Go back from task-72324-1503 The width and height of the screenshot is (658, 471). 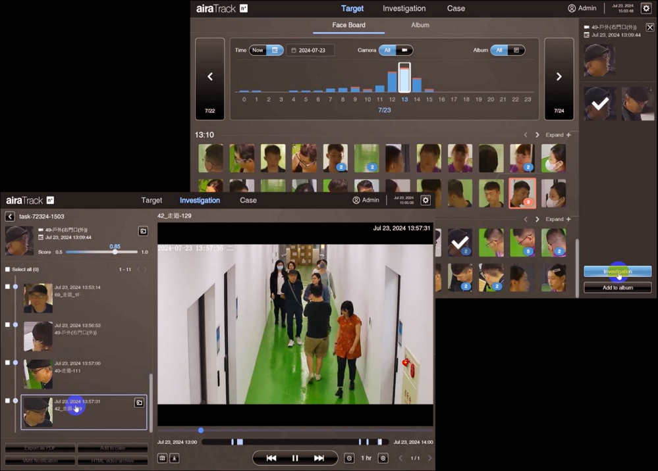tap(10, 216)
